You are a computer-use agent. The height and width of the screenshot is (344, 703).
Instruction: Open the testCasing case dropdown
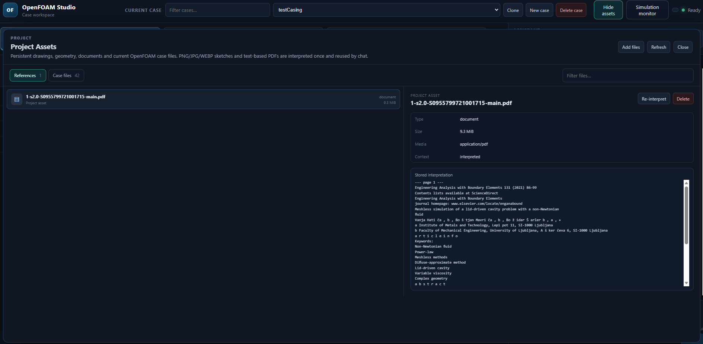pyautogui.click(x=387, y=10)
